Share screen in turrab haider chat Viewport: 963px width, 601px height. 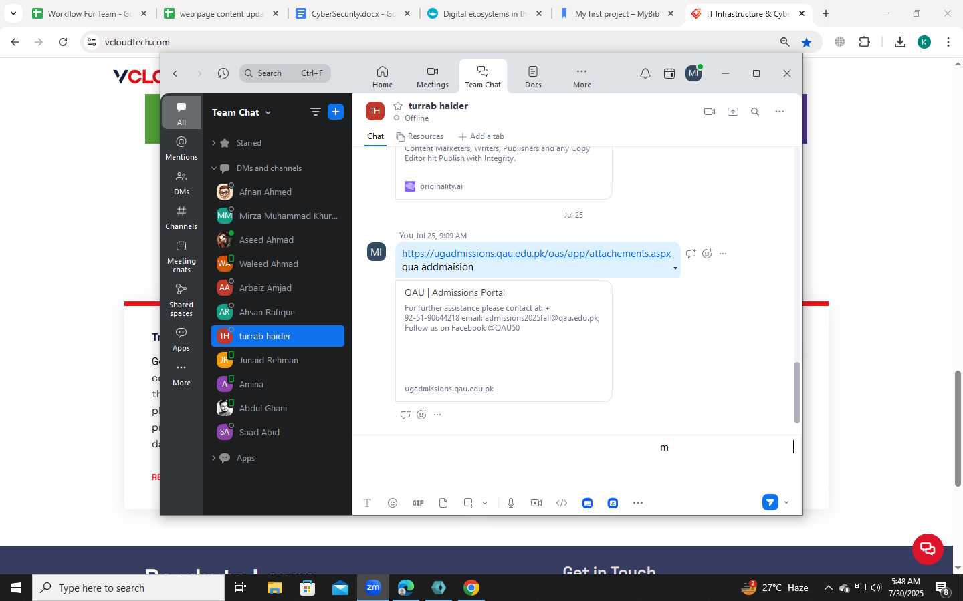[733, 112]
